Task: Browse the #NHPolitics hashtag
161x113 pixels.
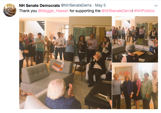Action: pyautogui.click(x=144, y=11)
